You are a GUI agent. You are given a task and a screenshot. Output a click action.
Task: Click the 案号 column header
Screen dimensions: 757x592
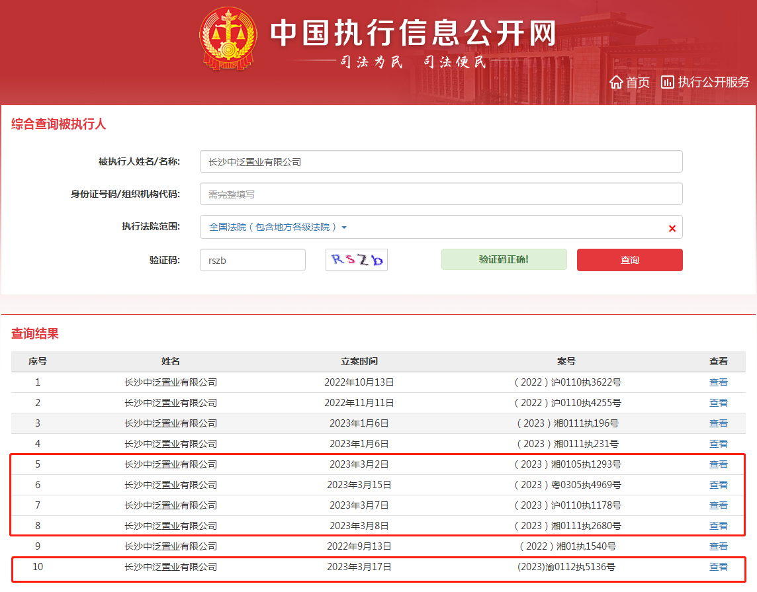[x=566, y=361]
